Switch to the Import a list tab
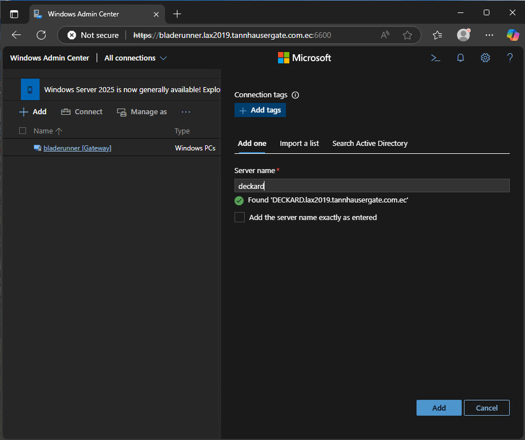This screenshot has height=440, width=525. 299,143
